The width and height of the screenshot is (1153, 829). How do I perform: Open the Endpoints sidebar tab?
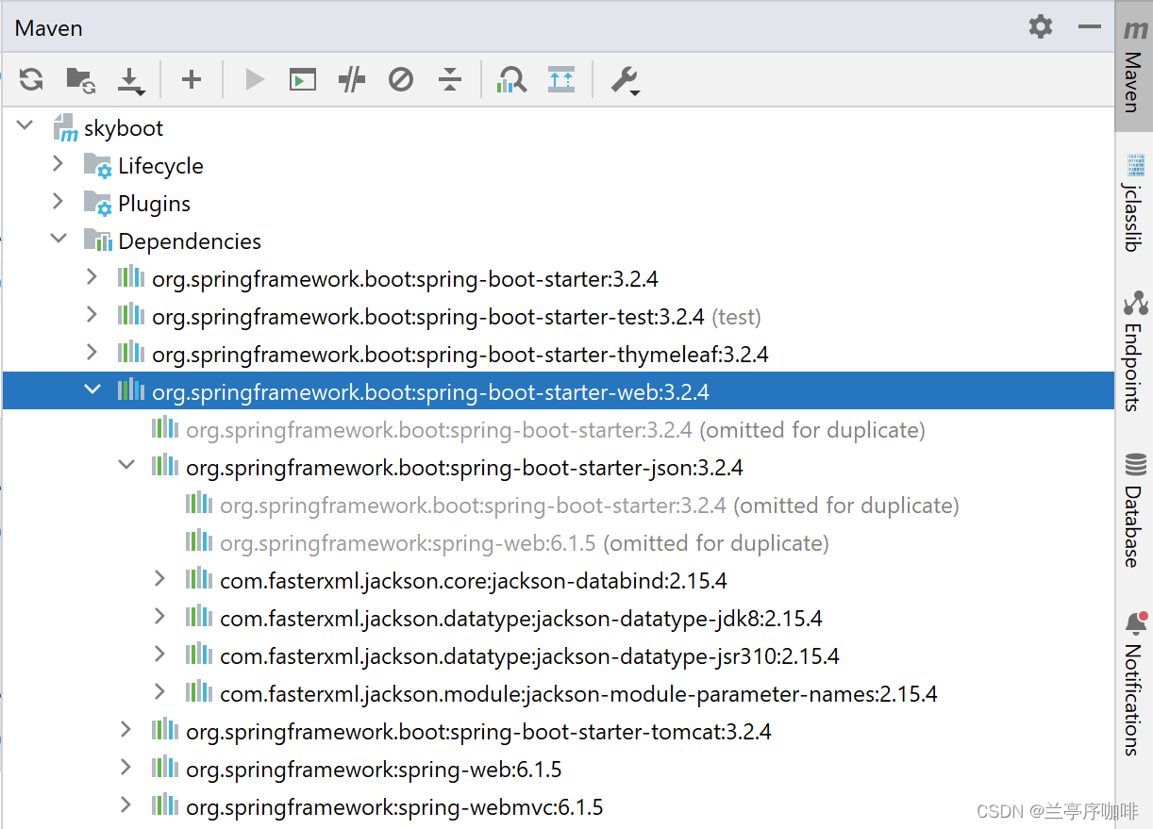[x=1134, y=351]
